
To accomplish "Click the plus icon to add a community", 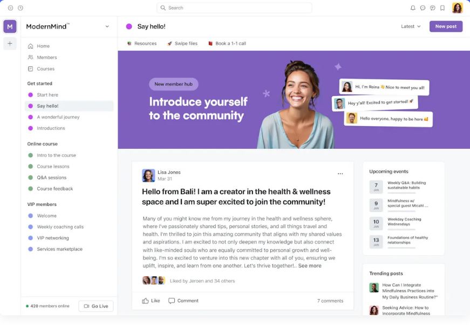I will [x=10, y=43].
